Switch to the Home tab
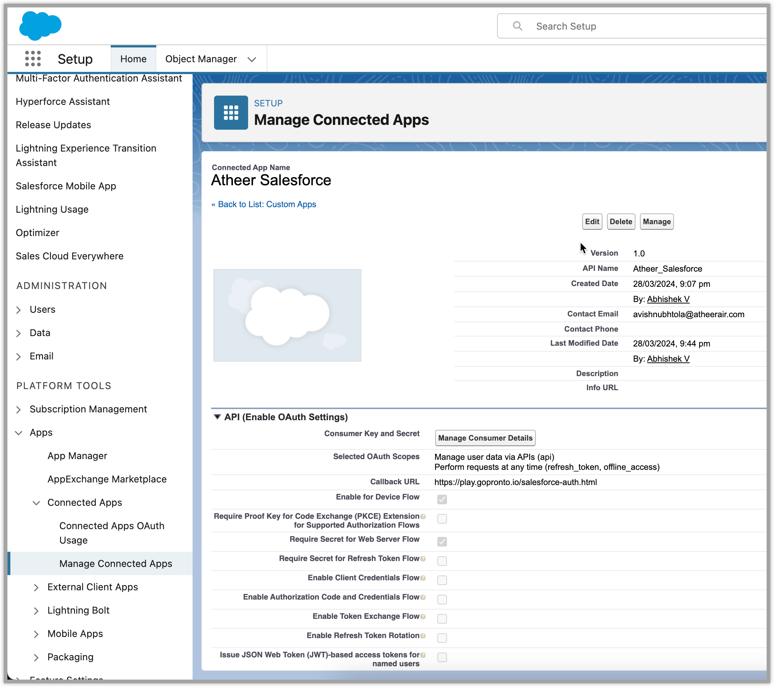The height and width of the screenshot is (687, 774). 133,59
